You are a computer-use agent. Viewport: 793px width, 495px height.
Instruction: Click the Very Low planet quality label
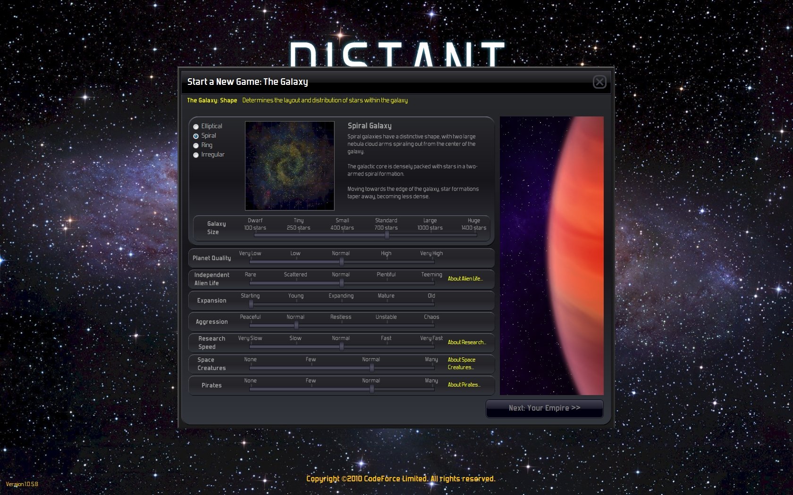(250, 254)
